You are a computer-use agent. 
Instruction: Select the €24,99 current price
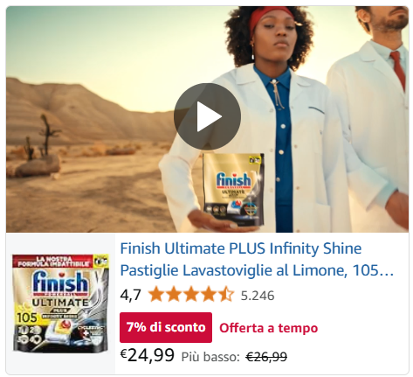pyautogui.click(x=148, y=355)
